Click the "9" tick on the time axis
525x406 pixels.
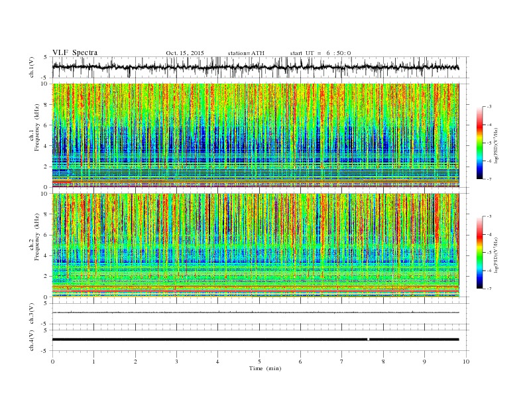pyautogui.click(x=424, y=362)
